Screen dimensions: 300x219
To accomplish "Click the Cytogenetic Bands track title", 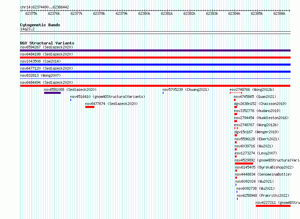I will click(40, 25).
